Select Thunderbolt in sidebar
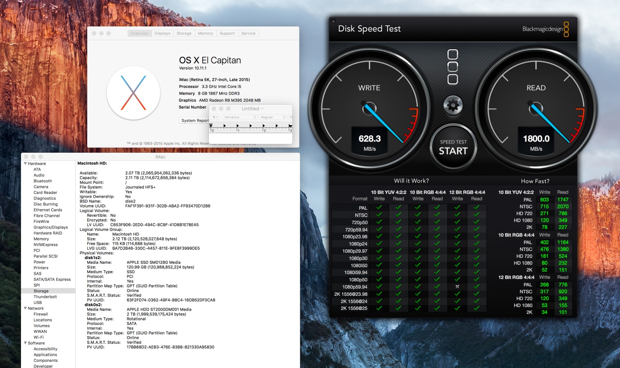The width and height of the screenshot is (620, 368). (x=45, y=297)
